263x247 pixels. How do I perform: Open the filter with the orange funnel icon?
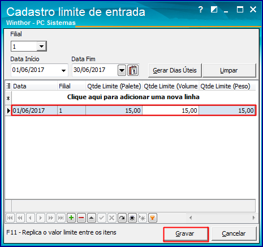click(153, 218)
